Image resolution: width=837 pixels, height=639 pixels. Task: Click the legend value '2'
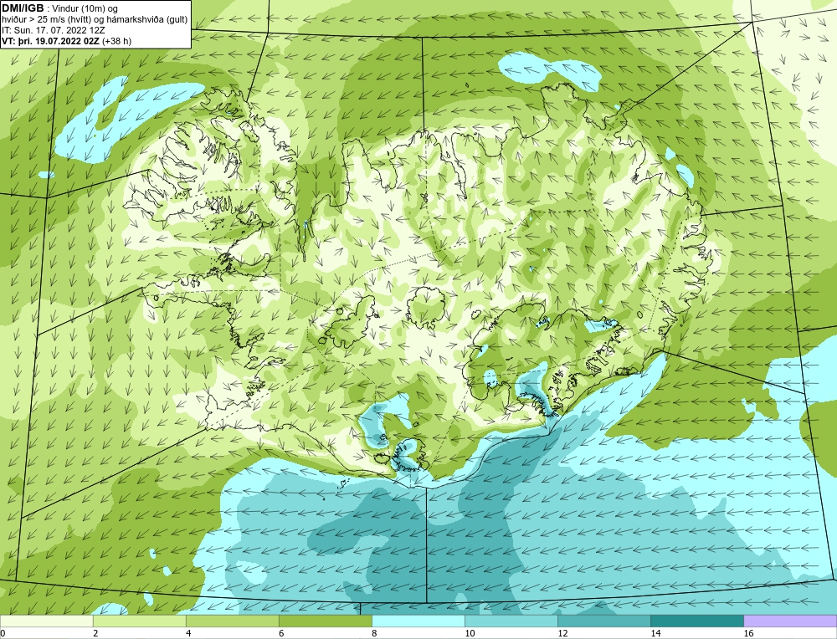[x=95, y=633]
